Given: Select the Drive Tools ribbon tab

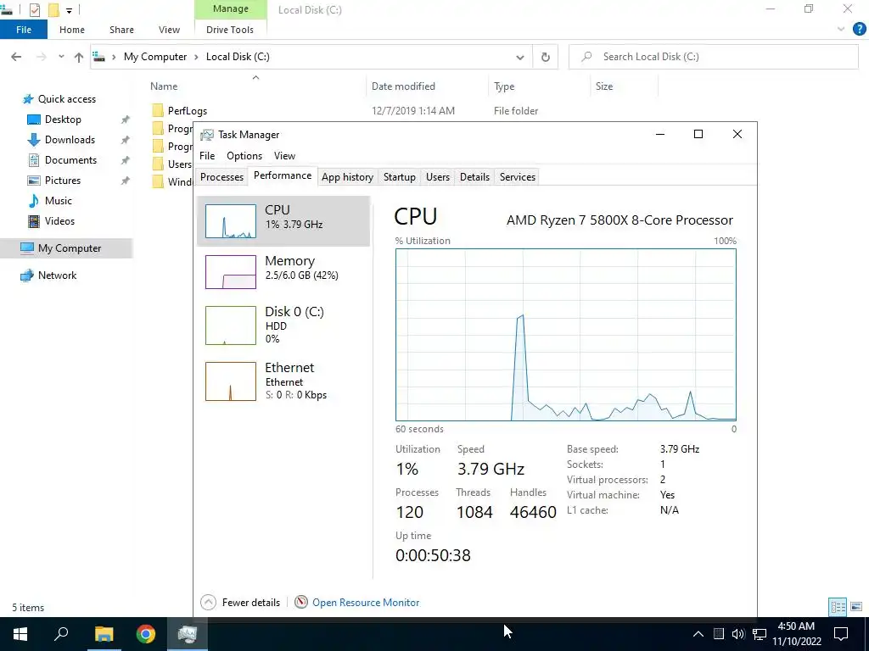Looking at the screenshot, I should click(230, 30).
